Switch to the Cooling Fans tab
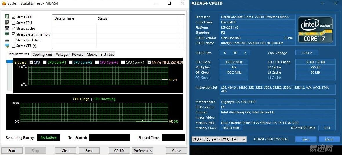Screen dimensions: 342x155 pos(42,55)
